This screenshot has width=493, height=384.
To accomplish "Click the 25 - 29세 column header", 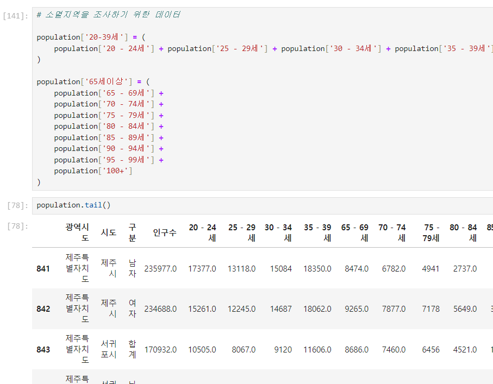I will [242, 232].
